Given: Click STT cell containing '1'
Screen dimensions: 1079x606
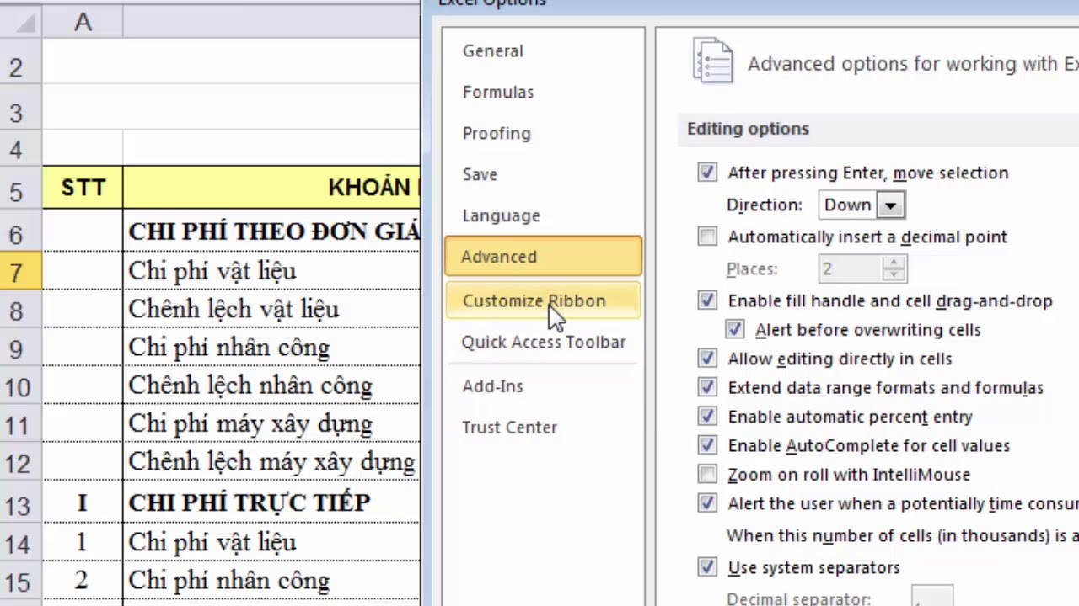Looking at the screenshot, I should point(83,543).
